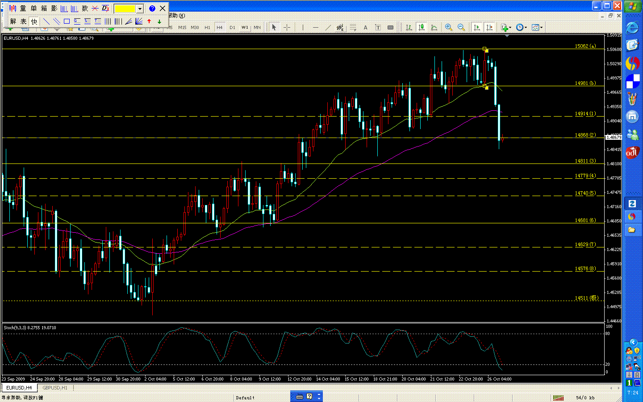The image size is (643, 402).
Task: Click the system clock showing 7:24
Action: (x=633, y=393)
